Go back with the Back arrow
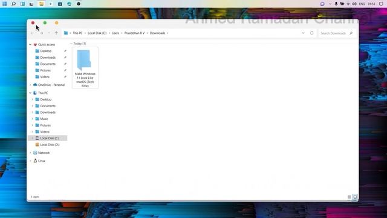Screen dimensions: 387x218 click(32, 33)
